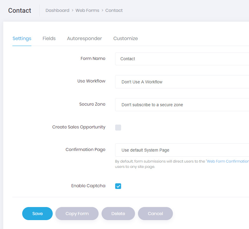
Task: Click the Secure Zone label
Action: [x=92, y=104]
